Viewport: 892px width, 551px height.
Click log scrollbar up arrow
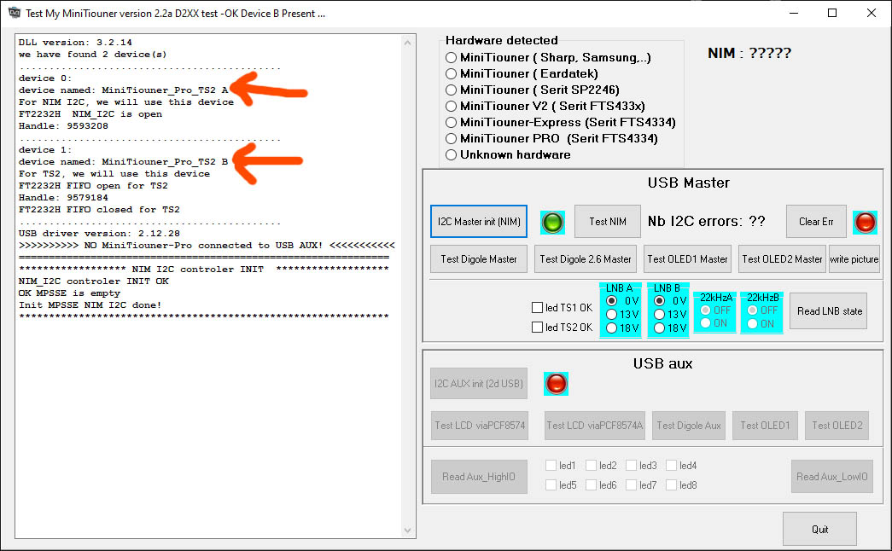(x=407, y=43)
